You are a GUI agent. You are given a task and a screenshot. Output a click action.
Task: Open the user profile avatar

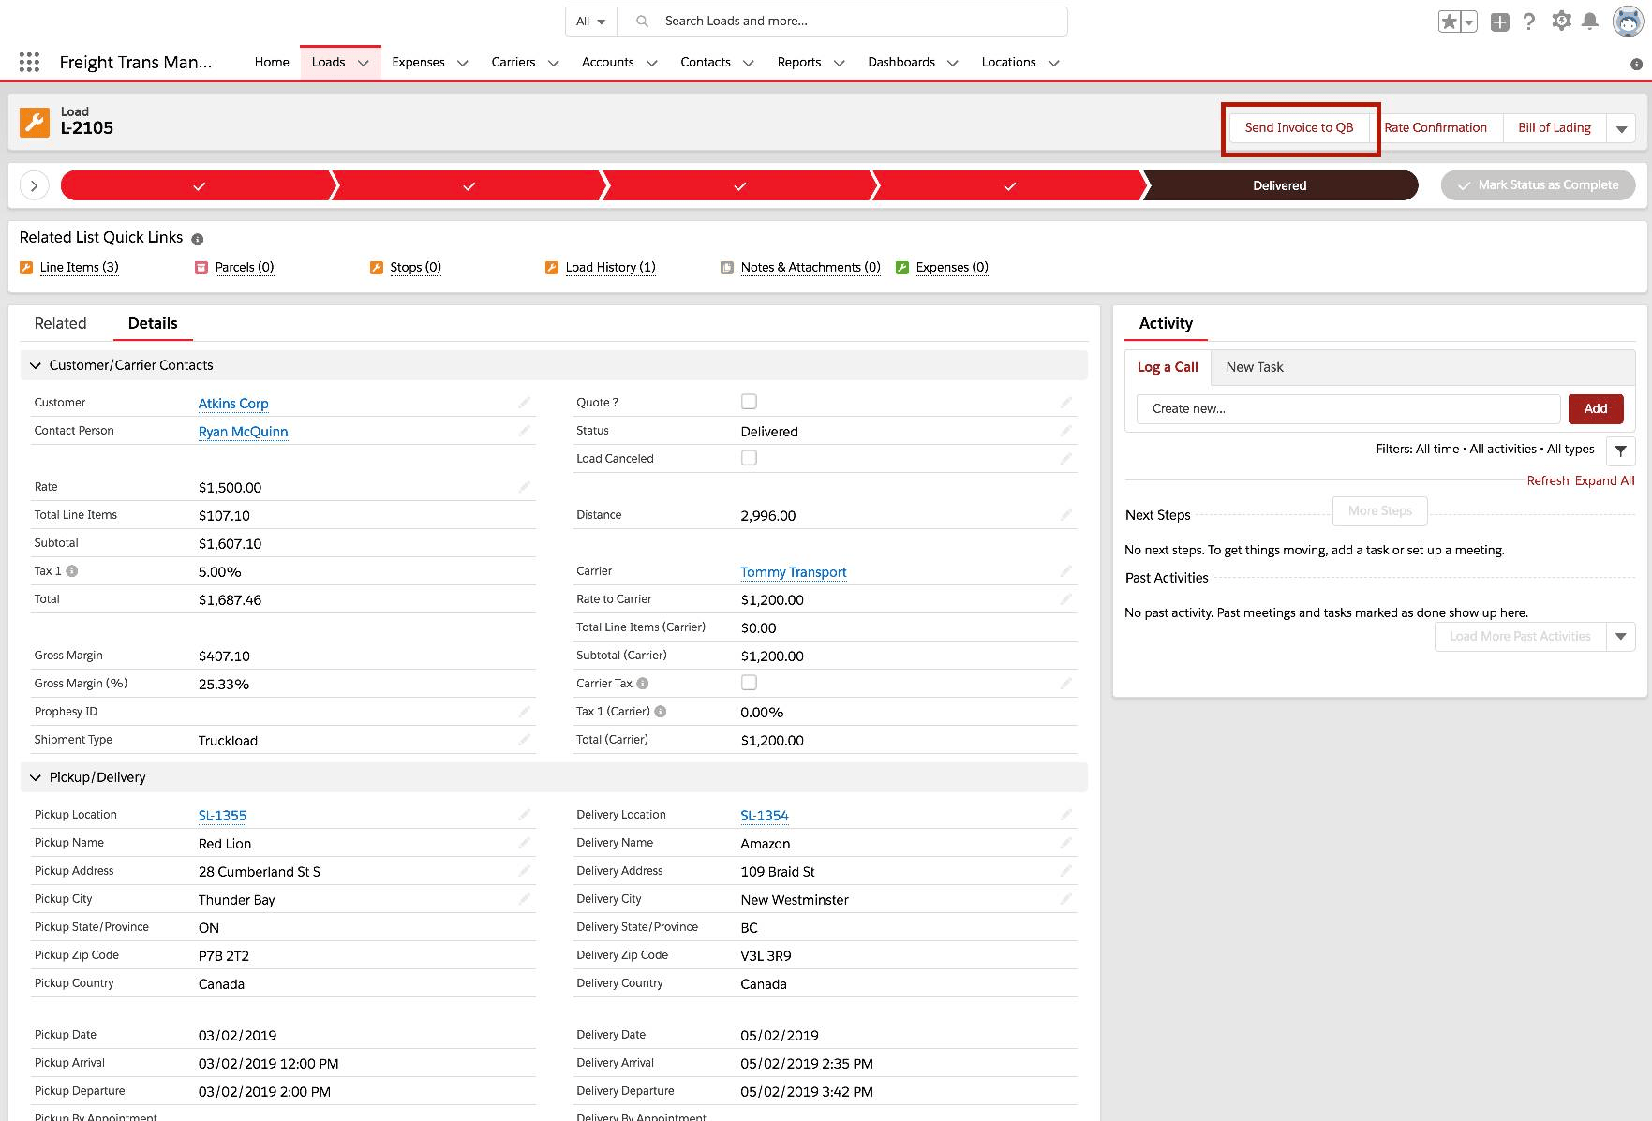(1628, 22)
